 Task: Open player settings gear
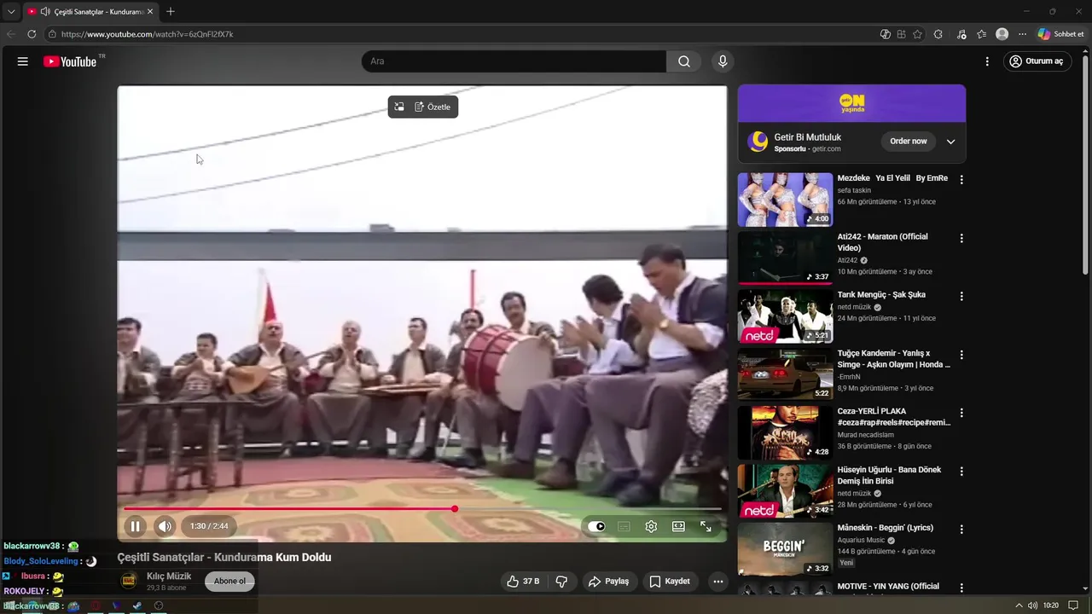(x=651, y=526)
